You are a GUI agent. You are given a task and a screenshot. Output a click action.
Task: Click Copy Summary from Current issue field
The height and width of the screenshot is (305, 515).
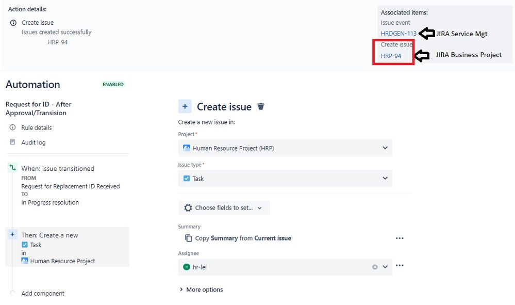243,238
